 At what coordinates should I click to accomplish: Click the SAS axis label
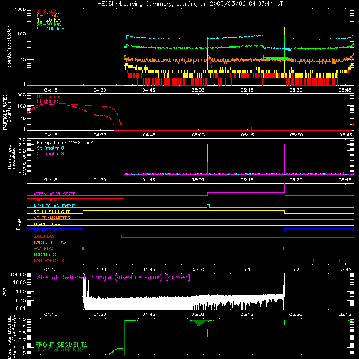pos(5,292)
